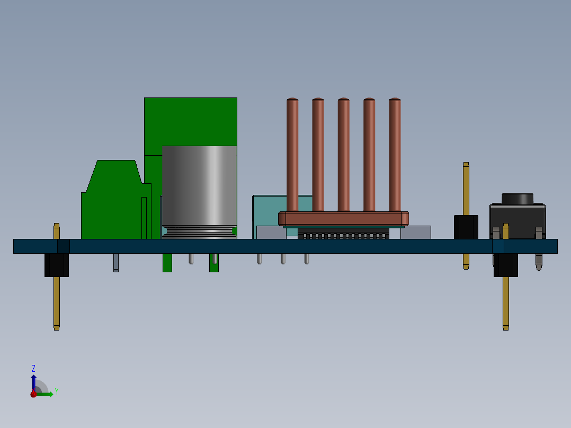Select the black header spacer above the board
The image size is (571, 428).
[466, 227]
